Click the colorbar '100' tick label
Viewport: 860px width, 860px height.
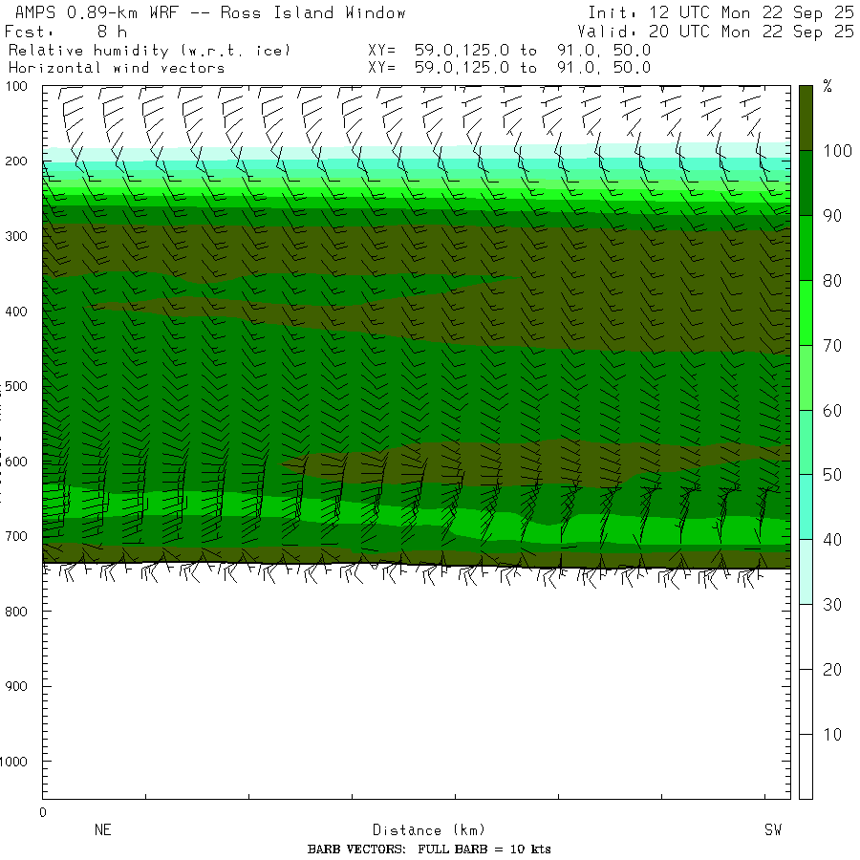point(837,151)
